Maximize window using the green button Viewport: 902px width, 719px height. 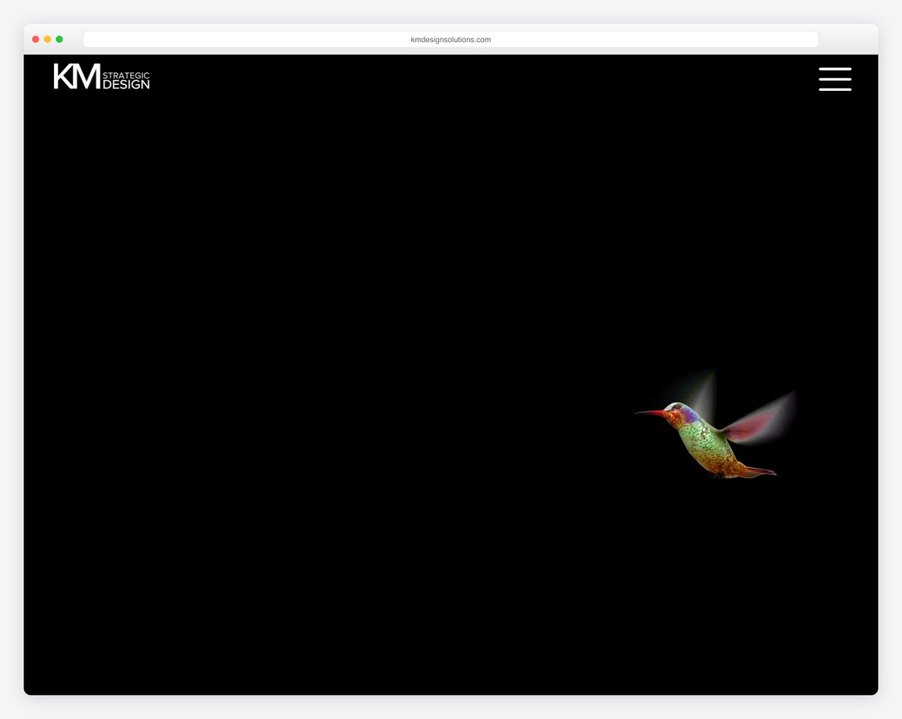59,39
